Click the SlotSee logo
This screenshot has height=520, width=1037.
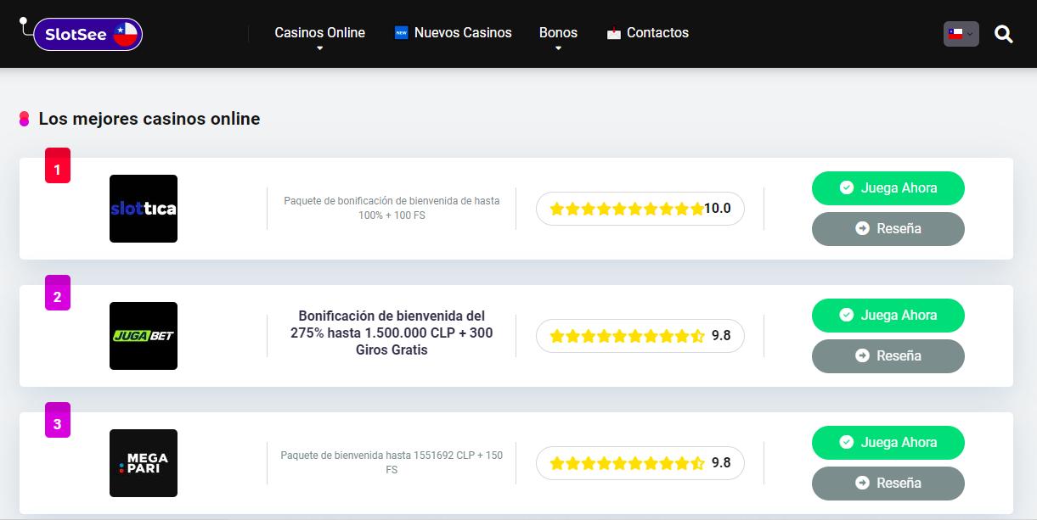pos(87,34)
